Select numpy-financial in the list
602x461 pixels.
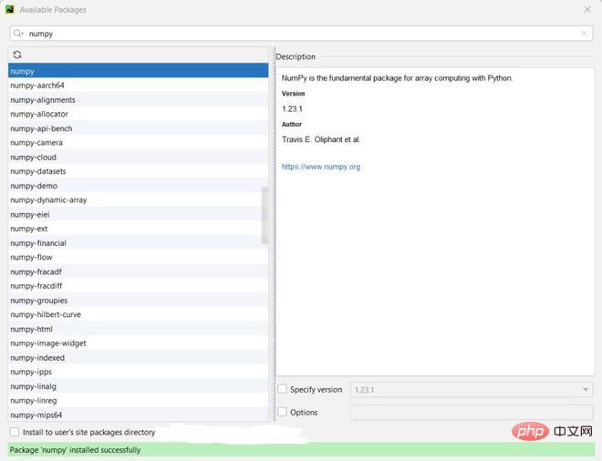(x=139, y=243)
